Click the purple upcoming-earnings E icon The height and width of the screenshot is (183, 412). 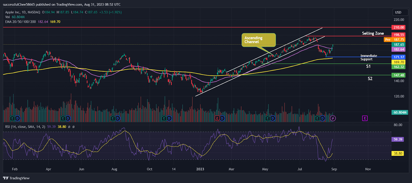point(365,118)
